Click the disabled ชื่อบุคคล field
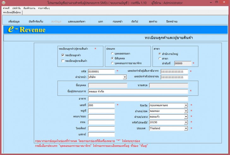Screen dimensions: 230x155 click(x=108, y=85)
